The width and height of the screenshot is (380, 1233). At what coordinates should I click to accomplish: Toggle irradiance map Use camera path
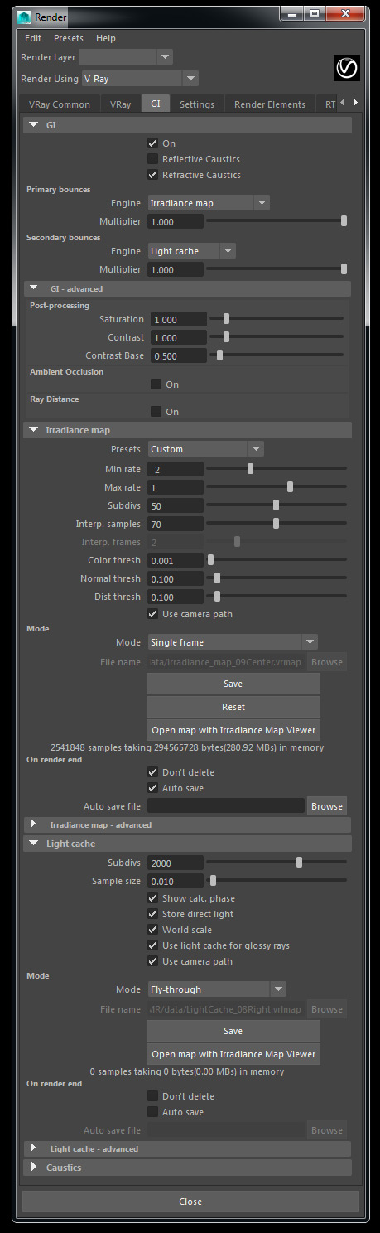(x=152, y=614)
